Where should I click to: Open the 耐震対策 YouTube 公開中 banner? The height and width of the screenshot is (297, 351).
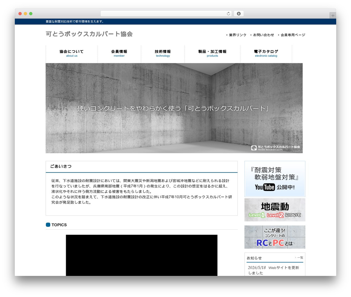275,179
